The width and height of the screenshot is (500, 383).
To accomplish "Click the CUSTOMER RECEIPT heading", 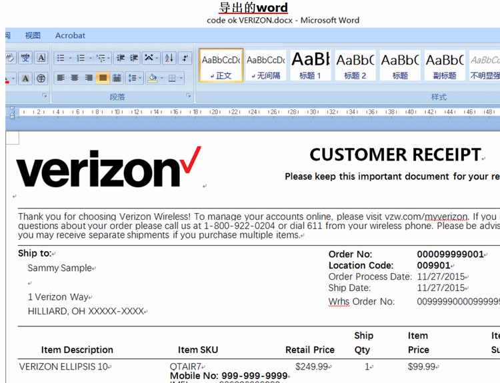I will [395, 155].
